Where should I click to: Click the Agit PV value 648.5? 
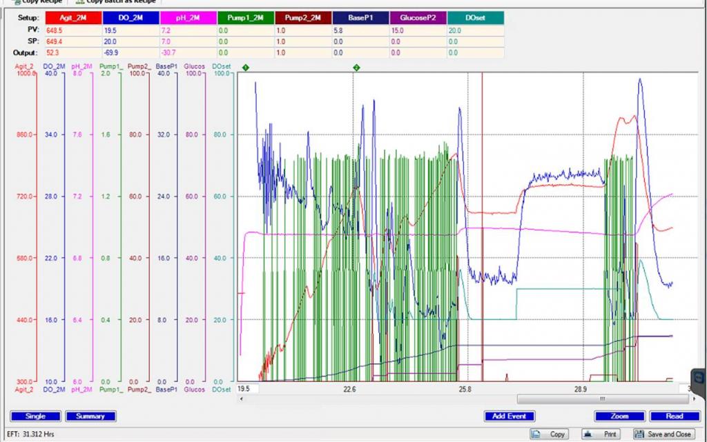54,30
